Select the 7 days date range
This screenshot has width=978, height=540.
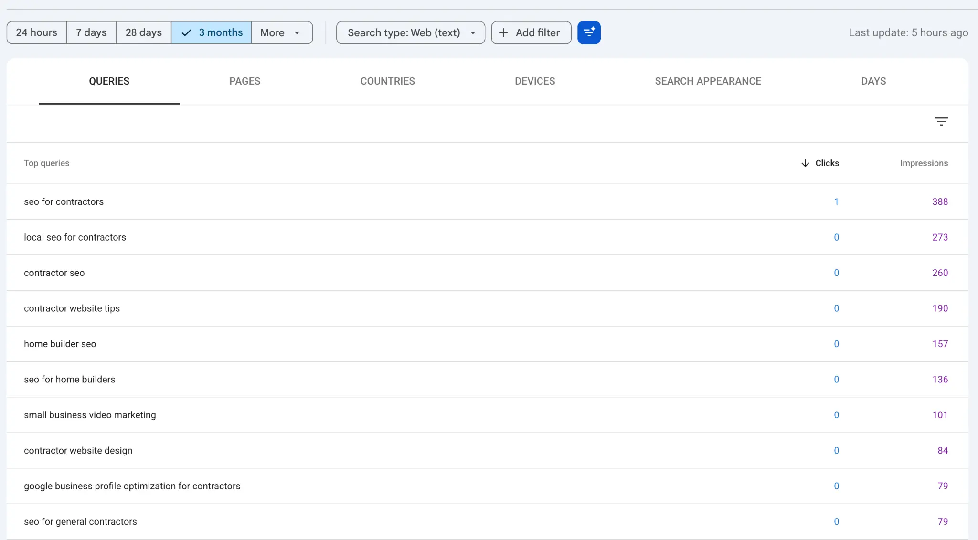tap(91, 32)
